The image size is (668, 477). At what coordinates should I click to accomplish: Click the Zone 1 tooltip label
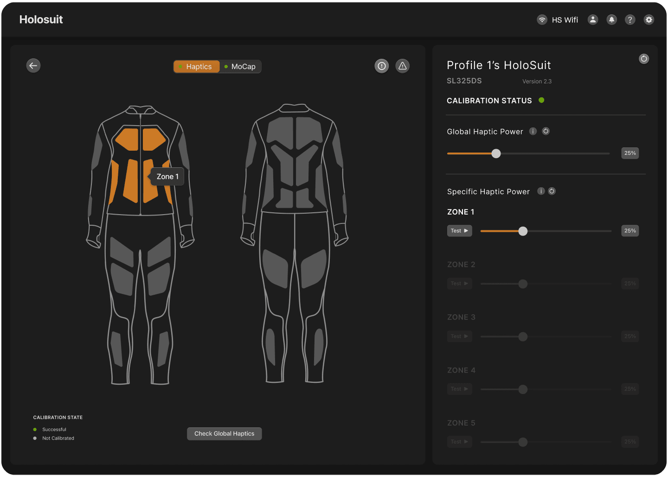coord(167,177)
